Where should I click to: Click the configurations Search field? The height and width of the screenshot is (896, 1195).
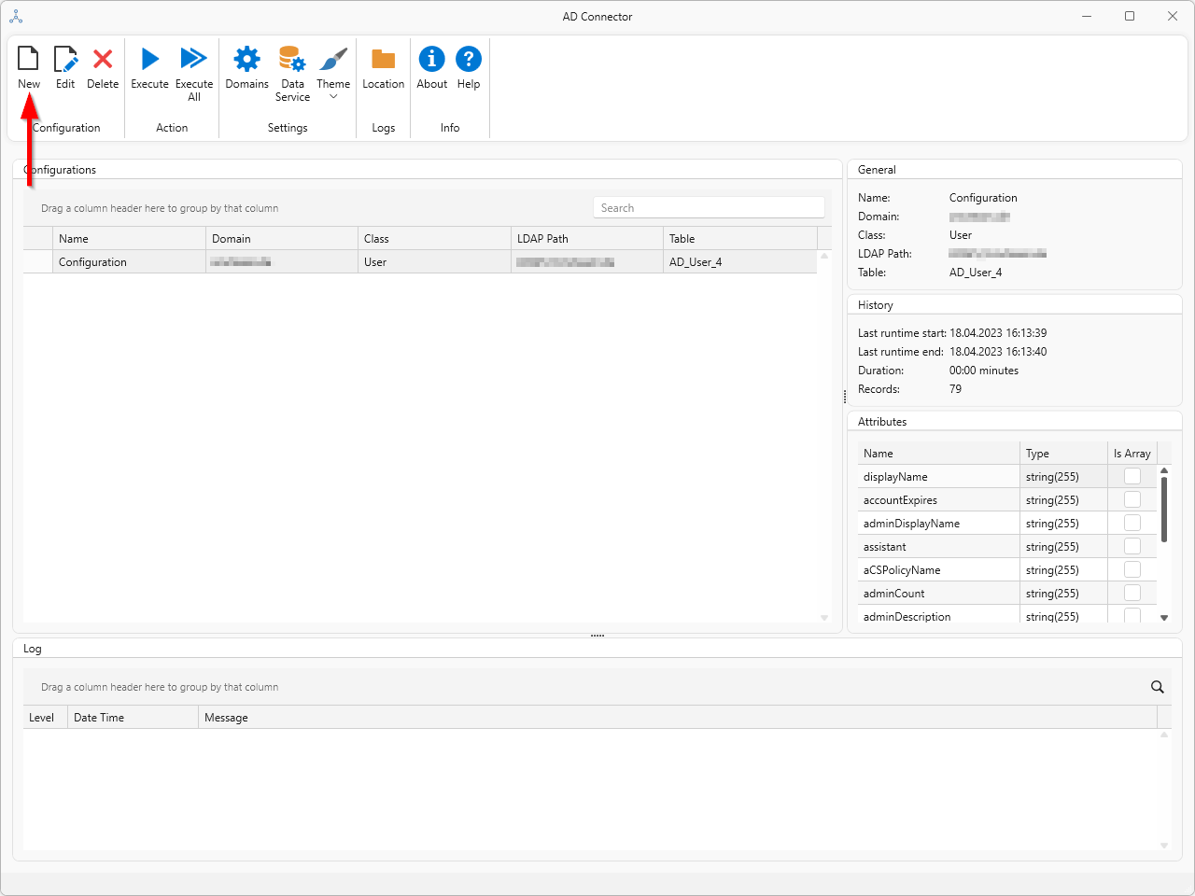point(709,208)
